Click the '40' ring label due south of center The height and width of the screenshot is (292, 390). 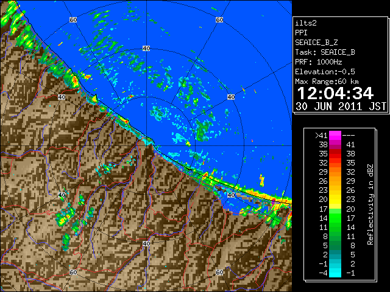146,243
